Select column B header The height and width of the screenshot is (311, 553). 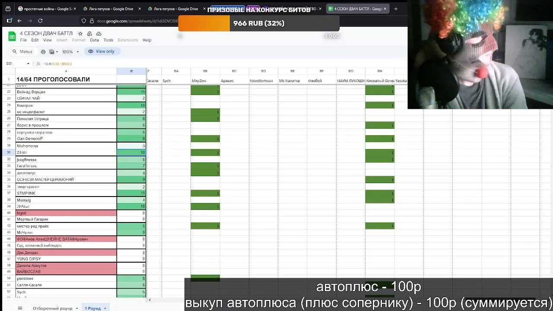131,71
